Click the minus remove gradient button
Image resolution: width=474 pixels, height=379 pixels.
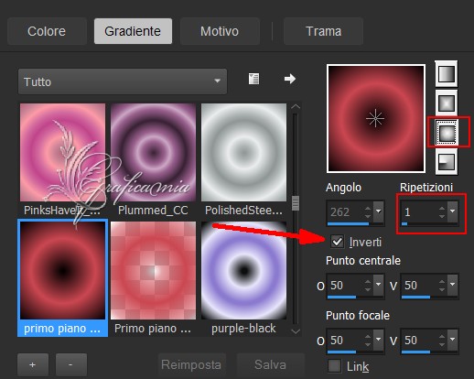pyautogui.click(x=71, y=364)
